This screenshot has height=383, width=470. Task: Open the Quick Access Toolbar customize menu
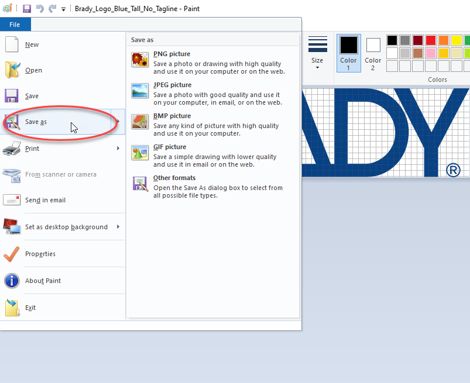pyautogui.click(x=63, y=8)
